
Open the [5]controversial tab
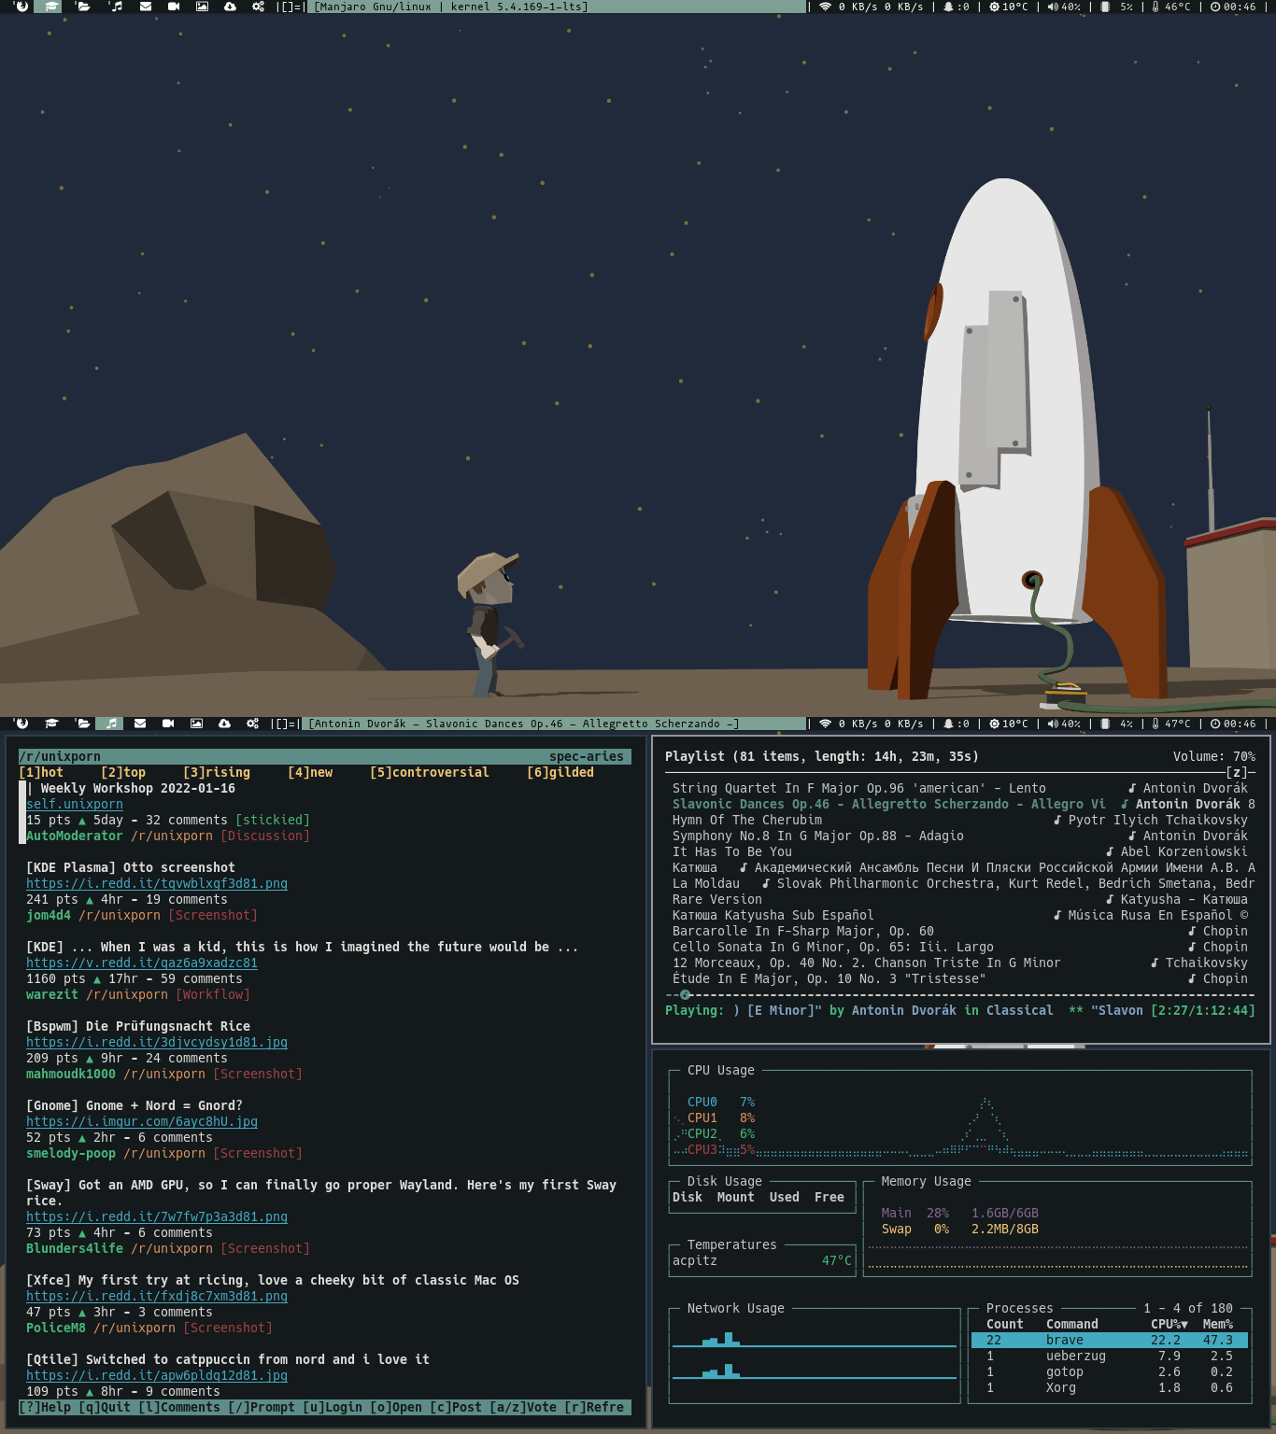click(x=430, y=772)
